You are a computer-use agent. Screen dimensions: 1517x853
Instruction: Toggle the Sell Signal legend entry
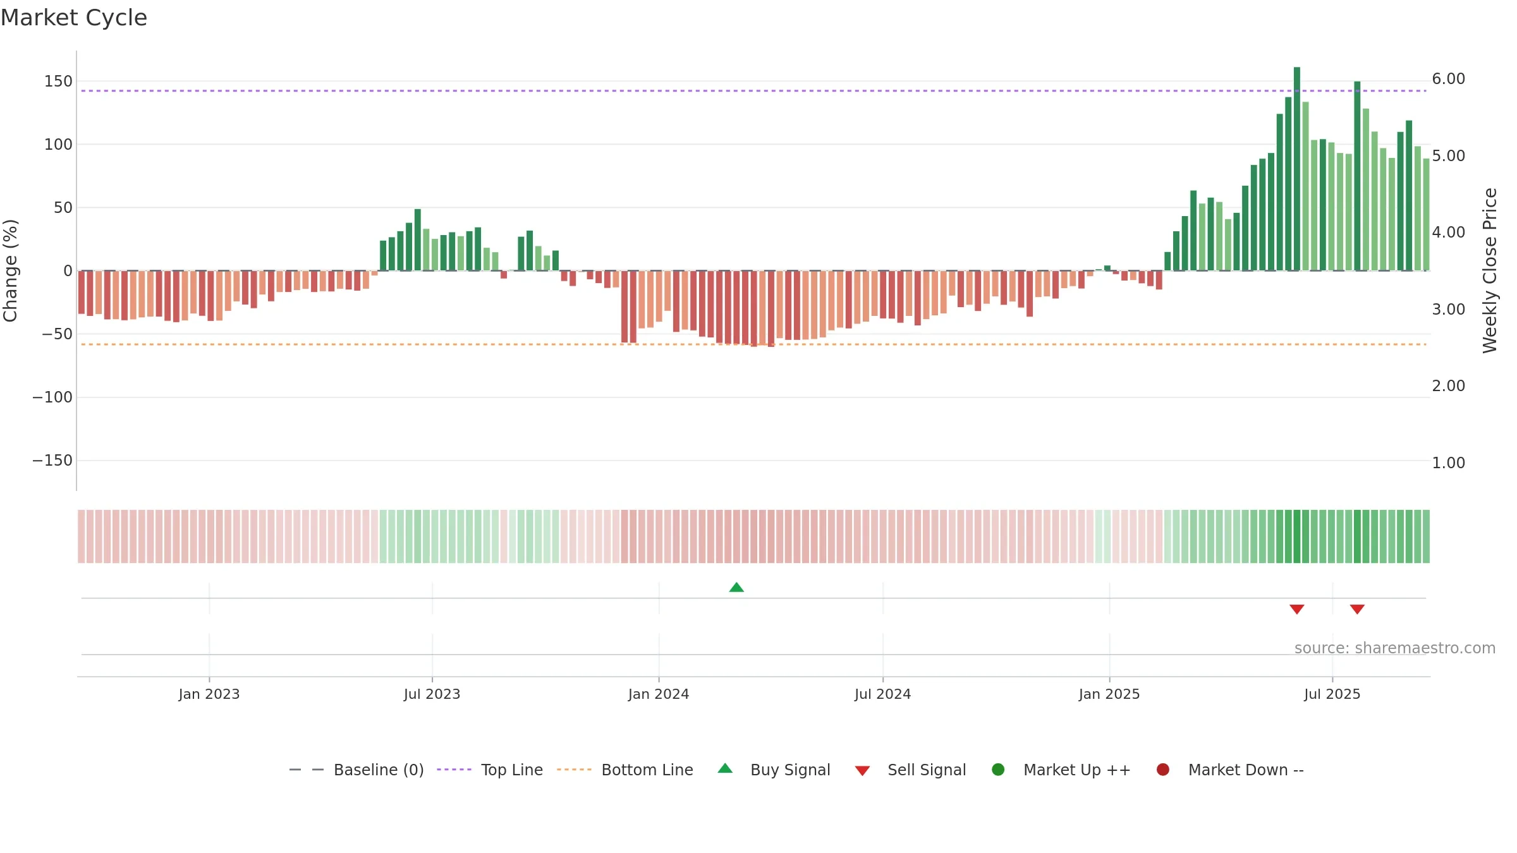tap(911, 770)
